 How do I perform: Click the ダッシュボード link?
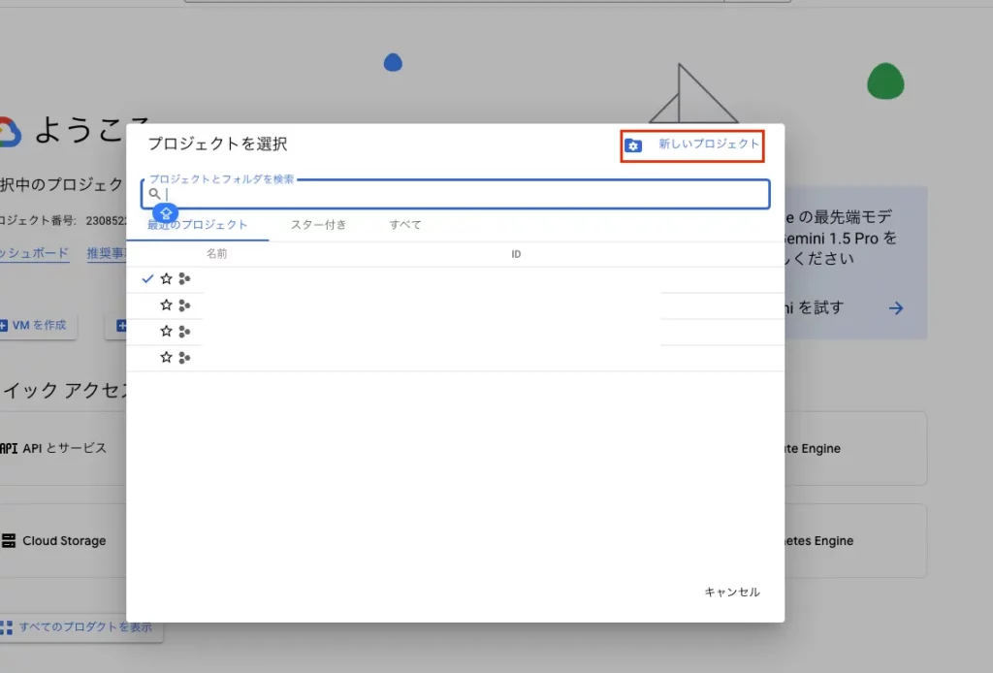point(36,252)
